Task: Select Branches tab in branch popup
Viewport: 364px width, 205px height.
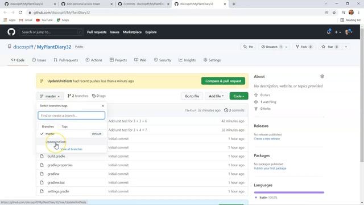Action: coord(48,126)
